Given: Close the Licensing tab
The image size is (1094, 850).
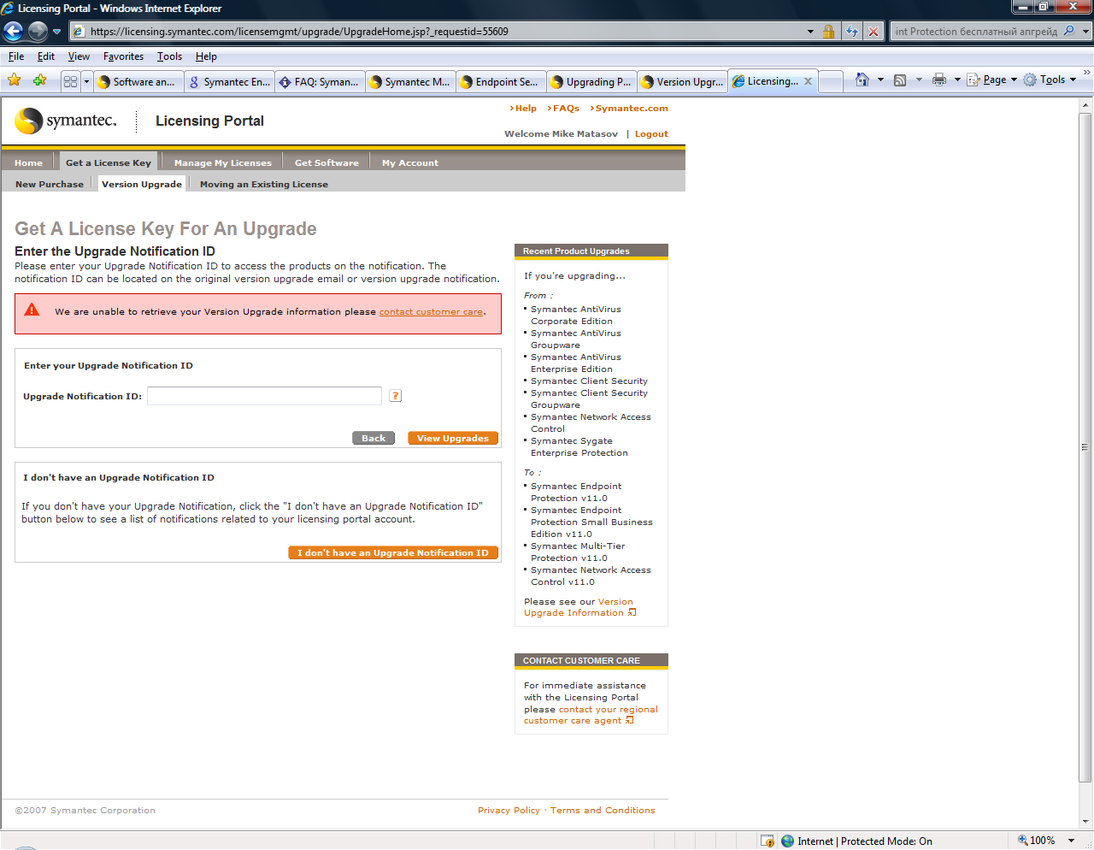Looking at the screenshot, I should [808, 82].
